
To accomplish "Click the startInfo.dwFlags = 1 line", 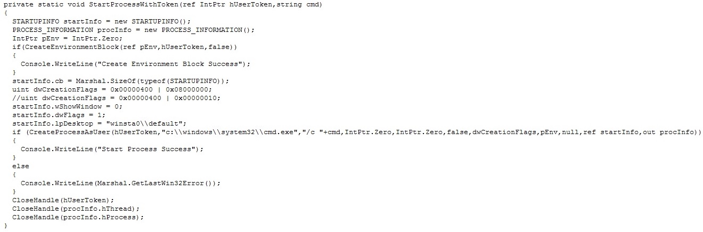I will 59,115.
